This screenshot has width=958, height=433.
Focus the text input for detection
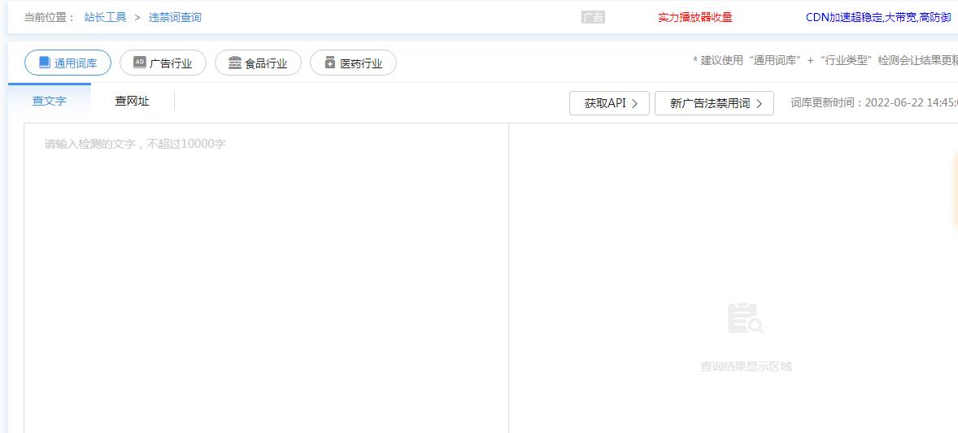point(267,278)
